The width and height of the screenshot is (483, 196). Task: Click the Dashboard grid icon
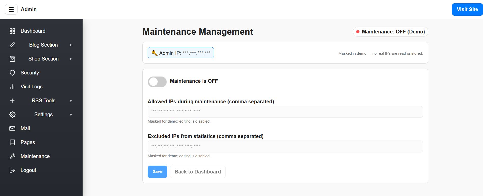(x=12, y=31)
